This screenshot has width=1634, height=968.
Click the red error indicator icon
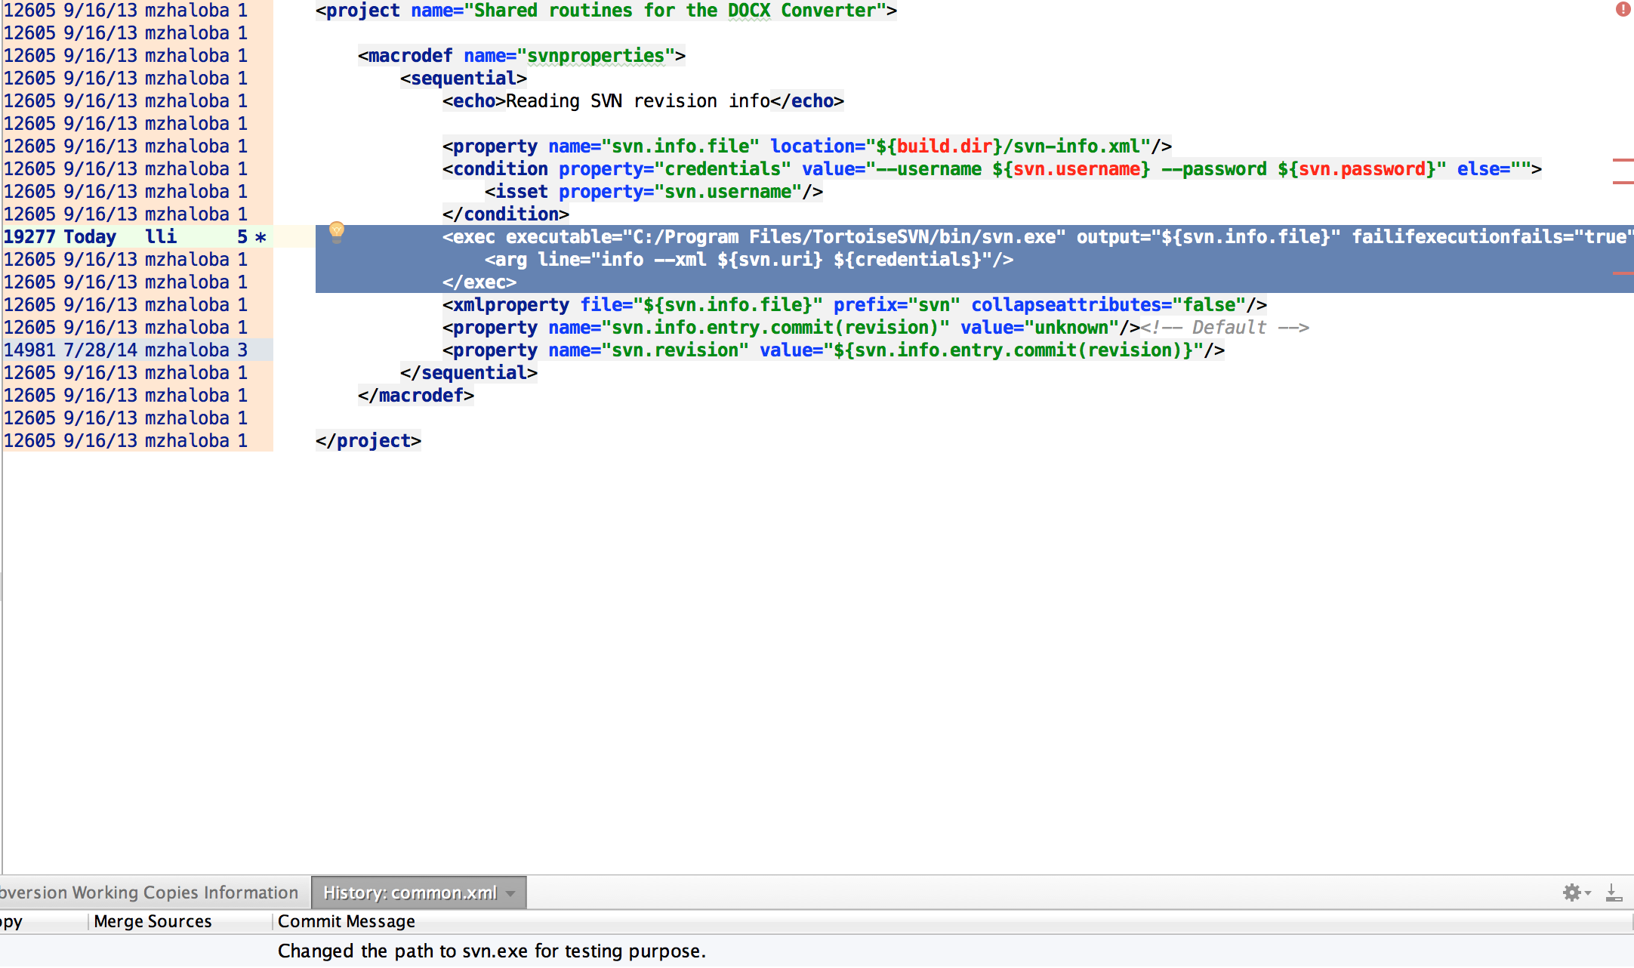tap(1622, 9)
